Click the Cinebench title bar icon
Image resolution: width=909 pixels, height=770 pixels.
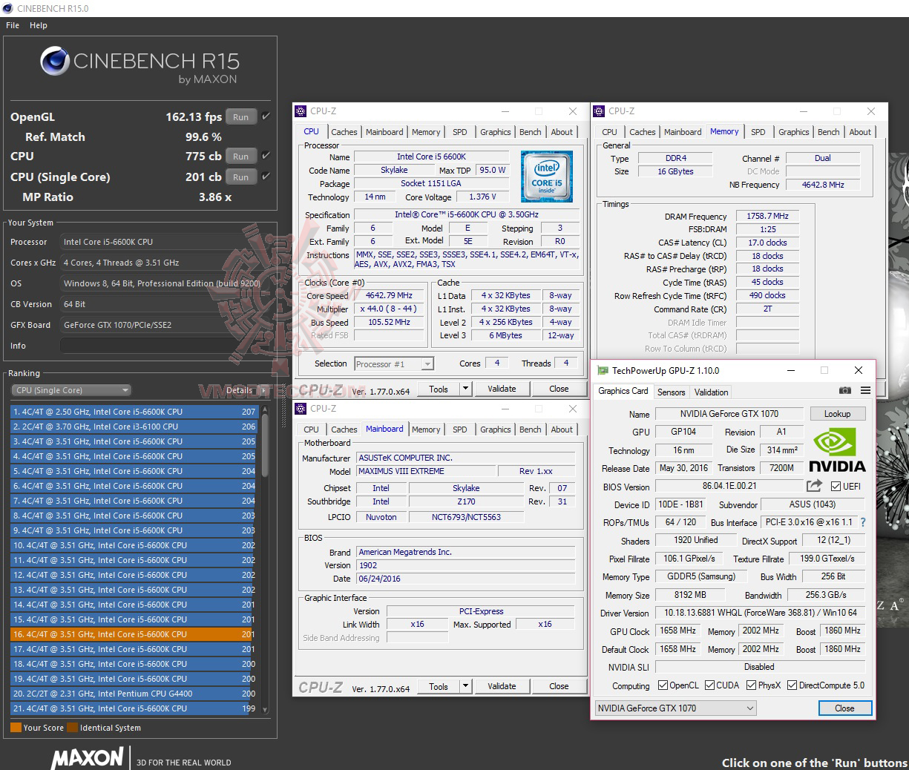7,7
